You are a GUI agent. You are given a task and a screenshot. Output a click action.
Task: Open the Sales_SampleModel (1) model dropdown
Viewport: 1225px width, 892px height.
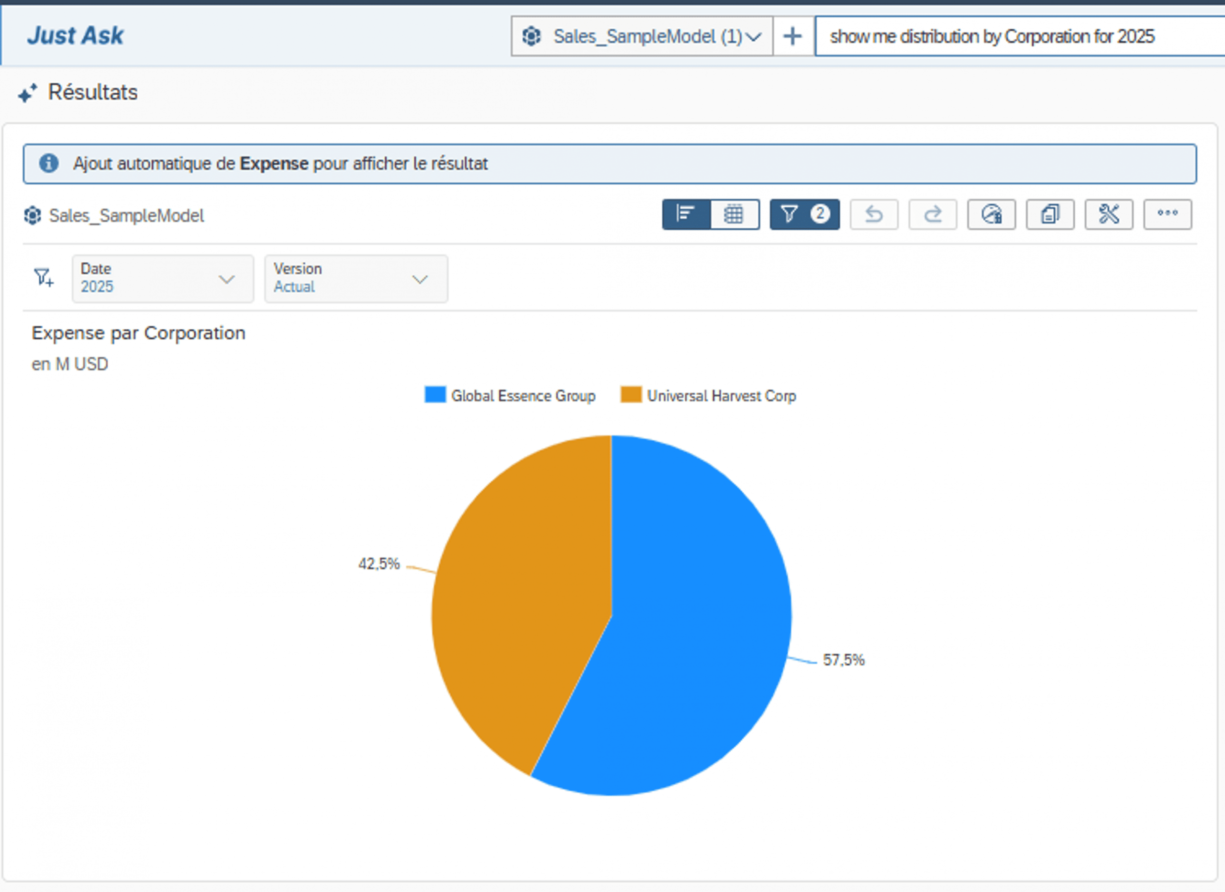click(642, 36)
